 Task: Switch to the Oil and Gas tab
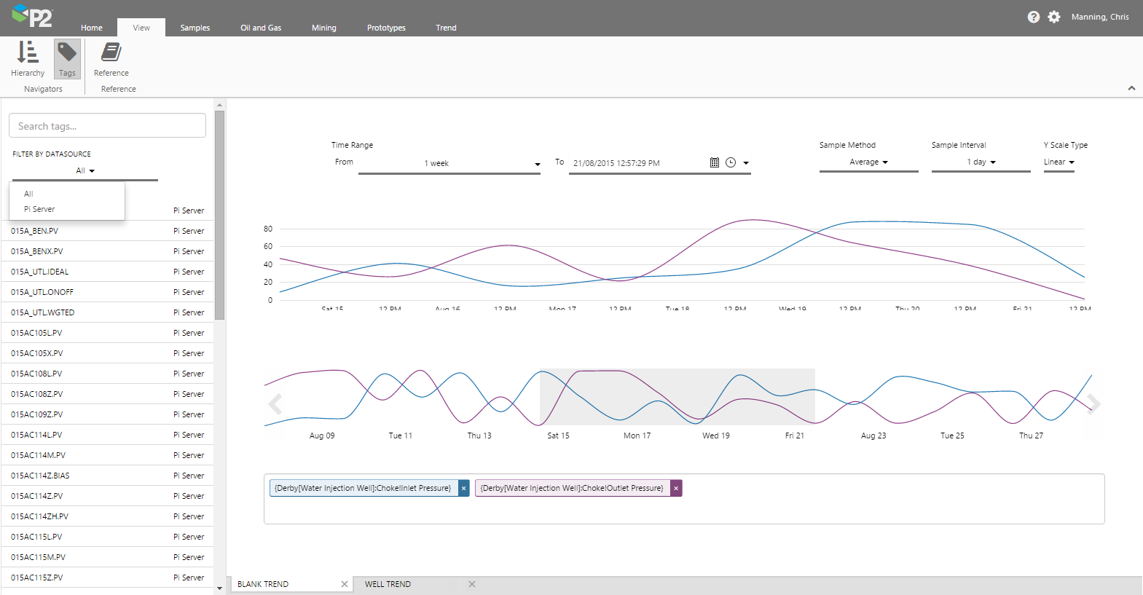click(x=261, y=28)
